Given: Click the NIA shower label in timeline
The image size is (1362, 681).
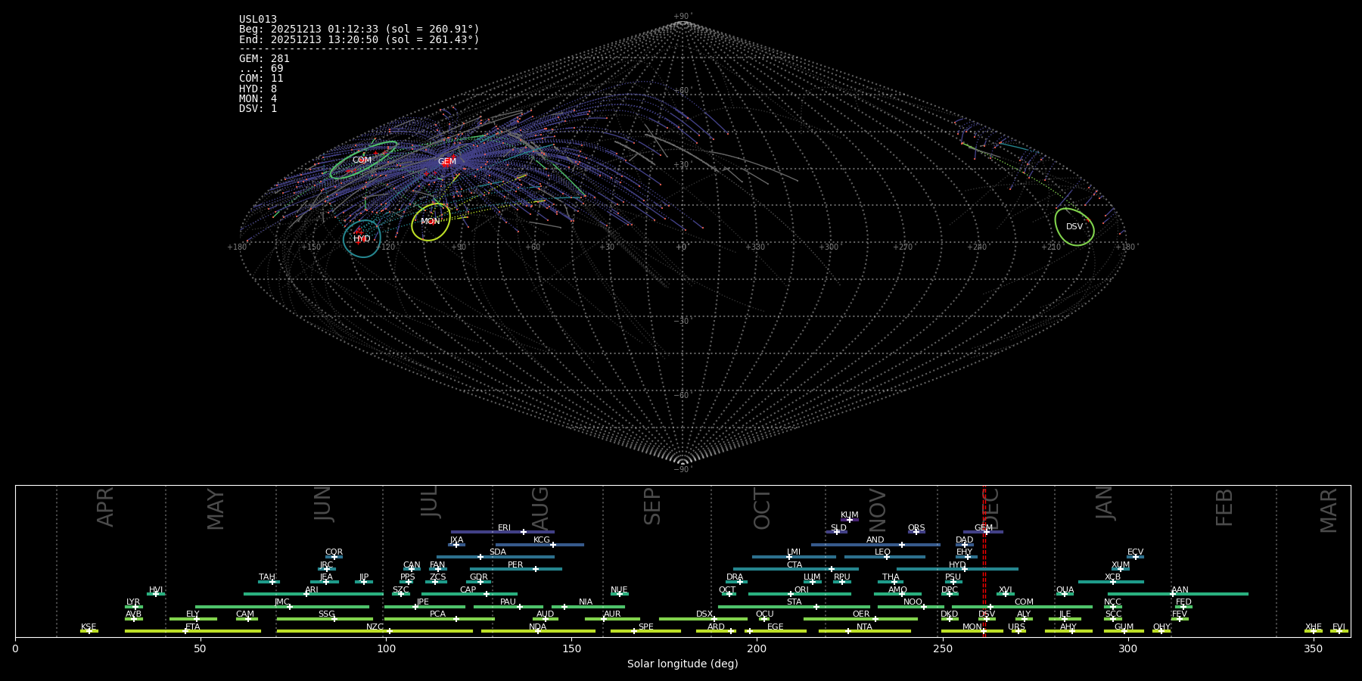Looking at the screenshot, I should pyautogui.click(x=586, y=602).
